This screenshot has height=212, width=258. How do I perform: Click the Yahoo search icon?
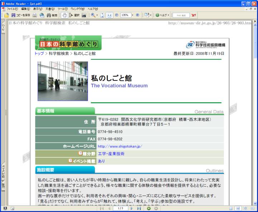click(194, 15)
